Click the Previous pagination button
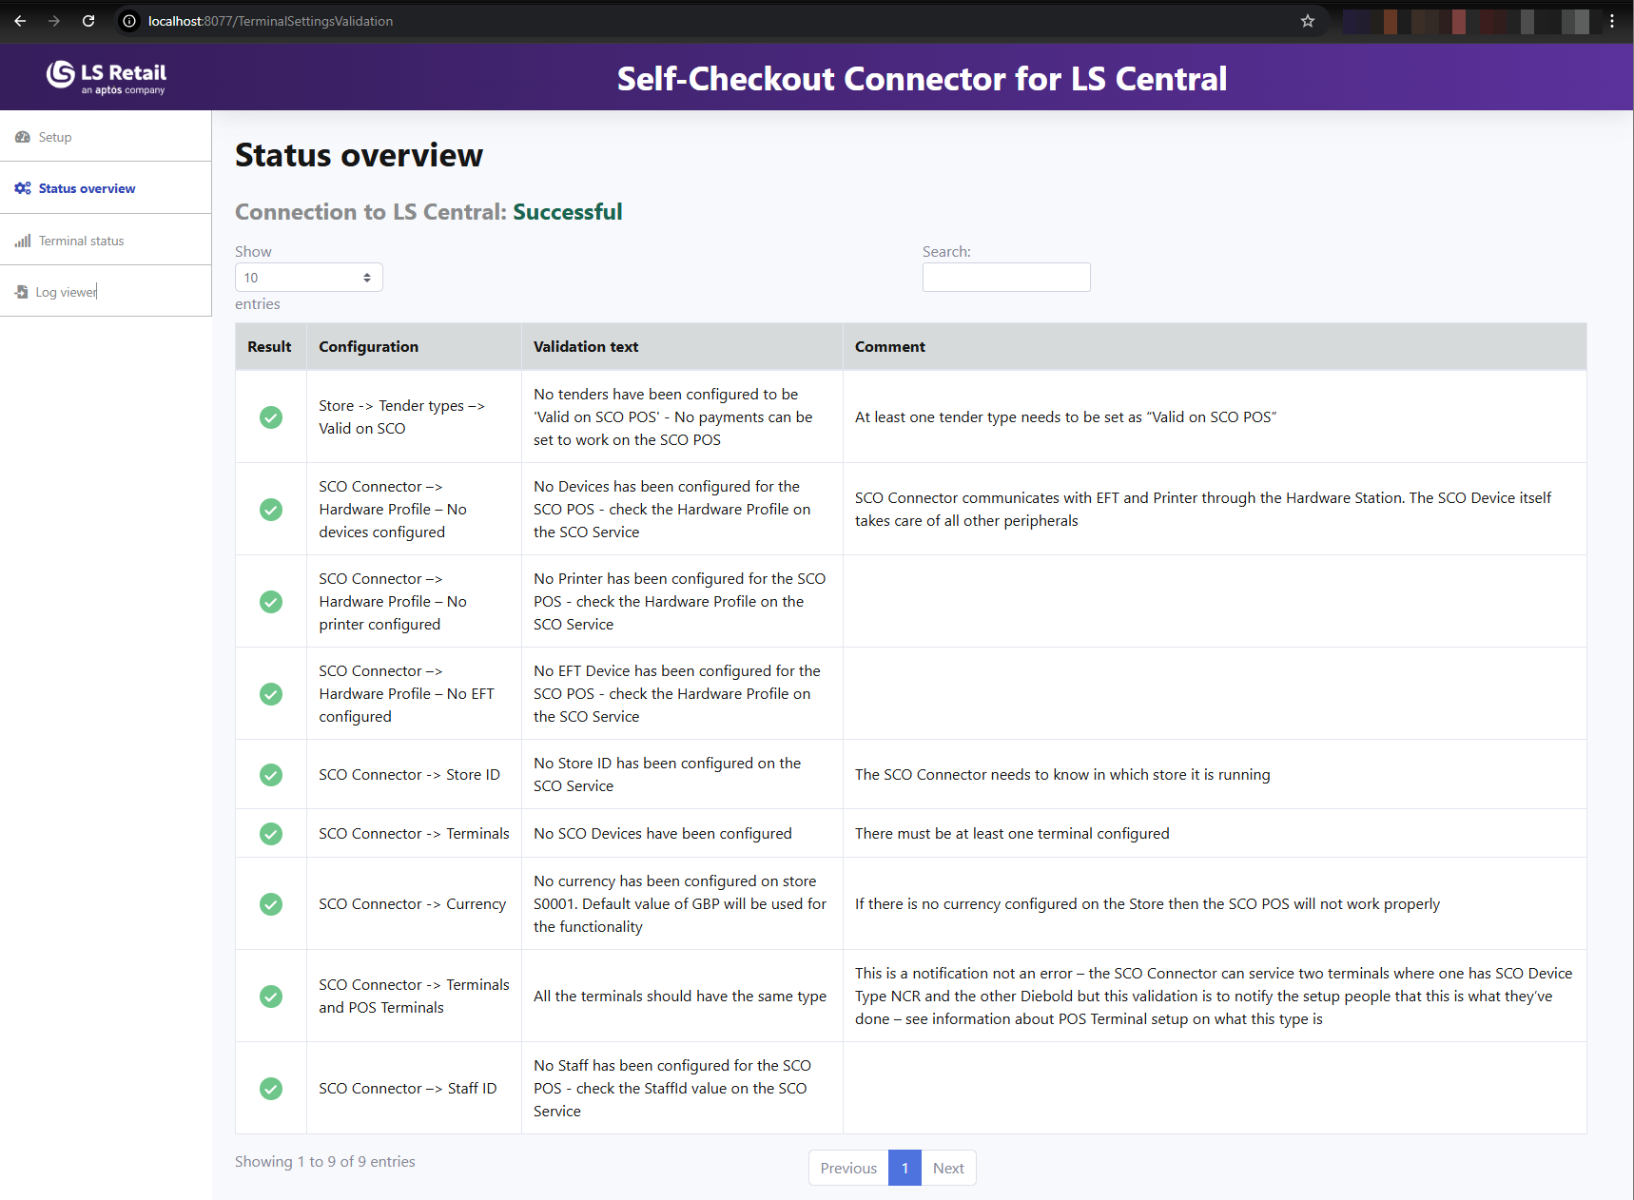The width and height of the screenshot is (1634, 1200). 848,1169
